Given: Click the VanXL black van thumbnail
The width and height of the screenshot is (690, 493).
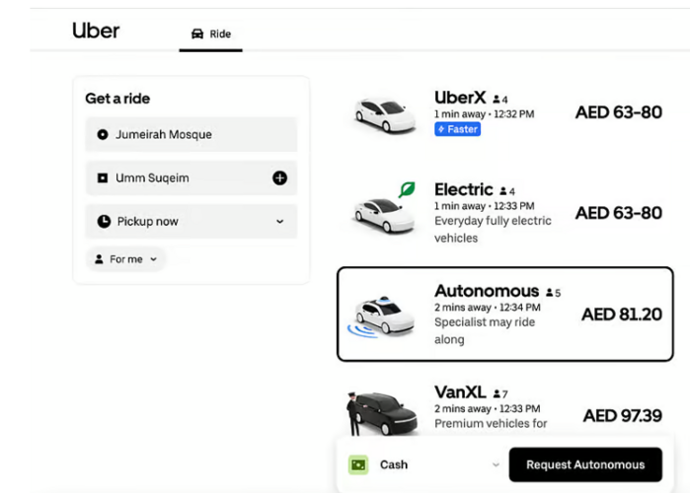Looking at the screenshot, I should [381, 413].
